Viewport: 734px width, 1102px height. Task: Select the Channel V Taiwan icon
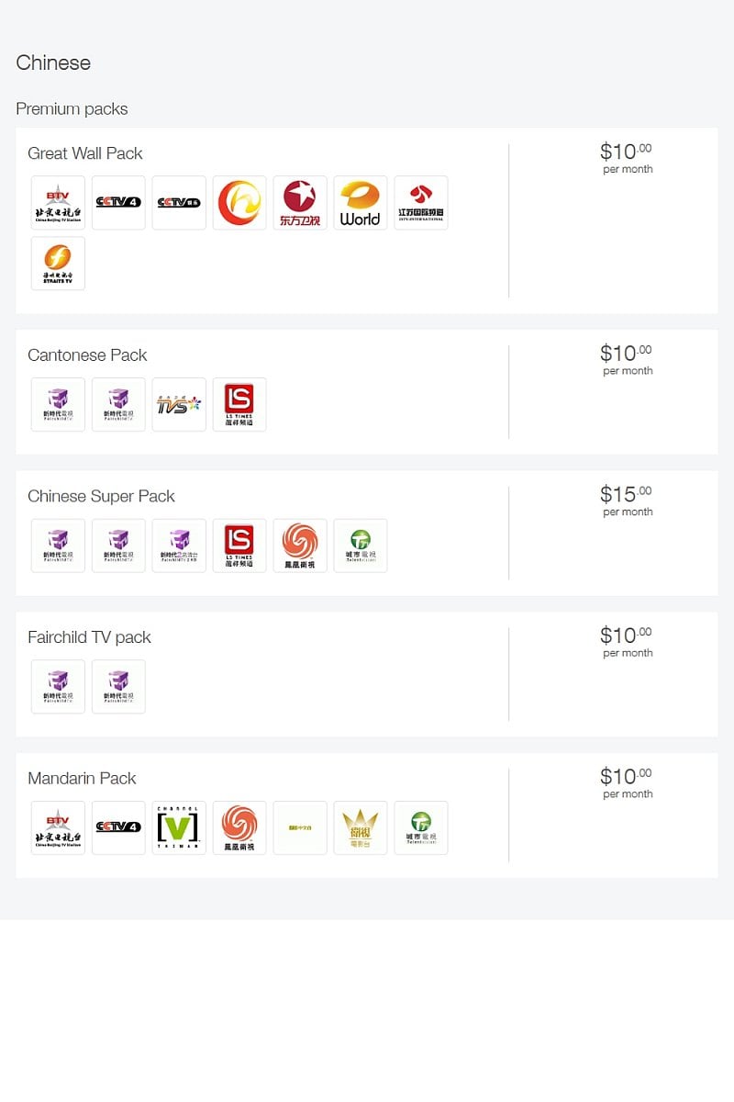[179, 827]
